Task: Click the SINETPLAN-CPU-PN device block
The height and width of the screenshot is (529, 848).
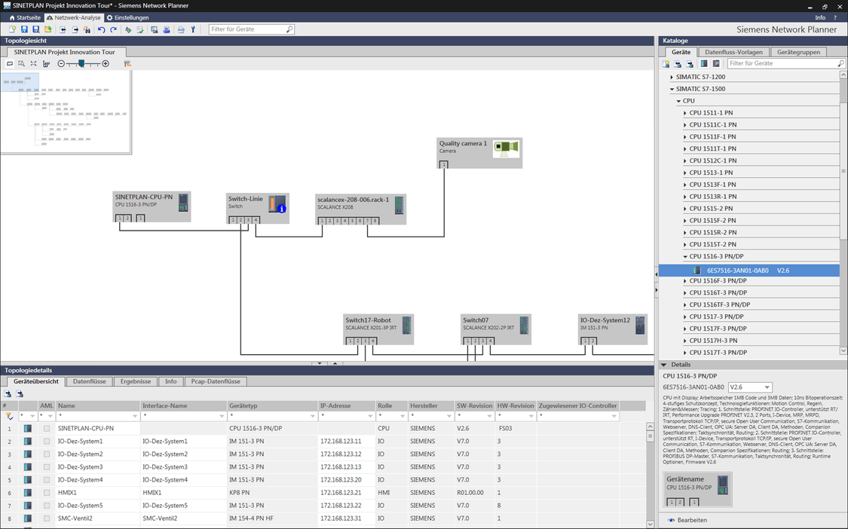Action: [152, 206]
